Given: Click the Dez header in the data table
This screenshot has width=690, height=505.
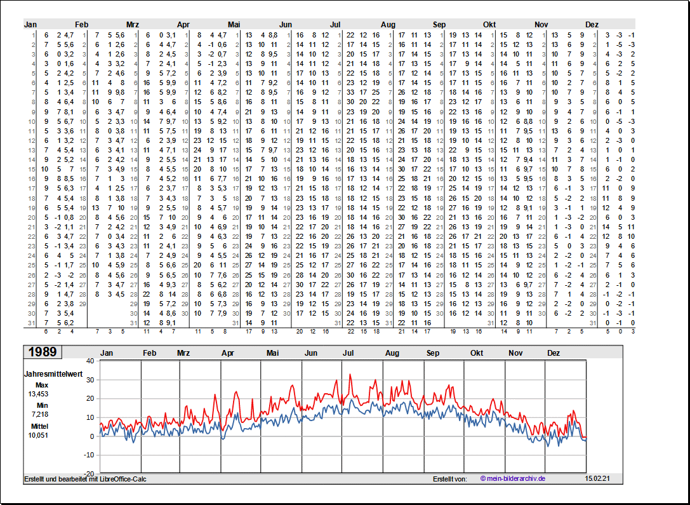Looking at the screenshot, I should [x=592, y=25].
